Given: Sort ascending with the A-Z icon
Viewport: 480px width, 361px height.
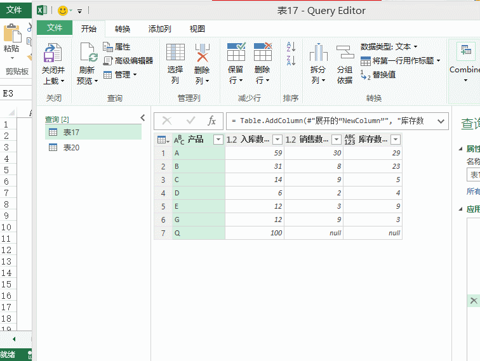Looking at the screenshot, I should (291, 46).
